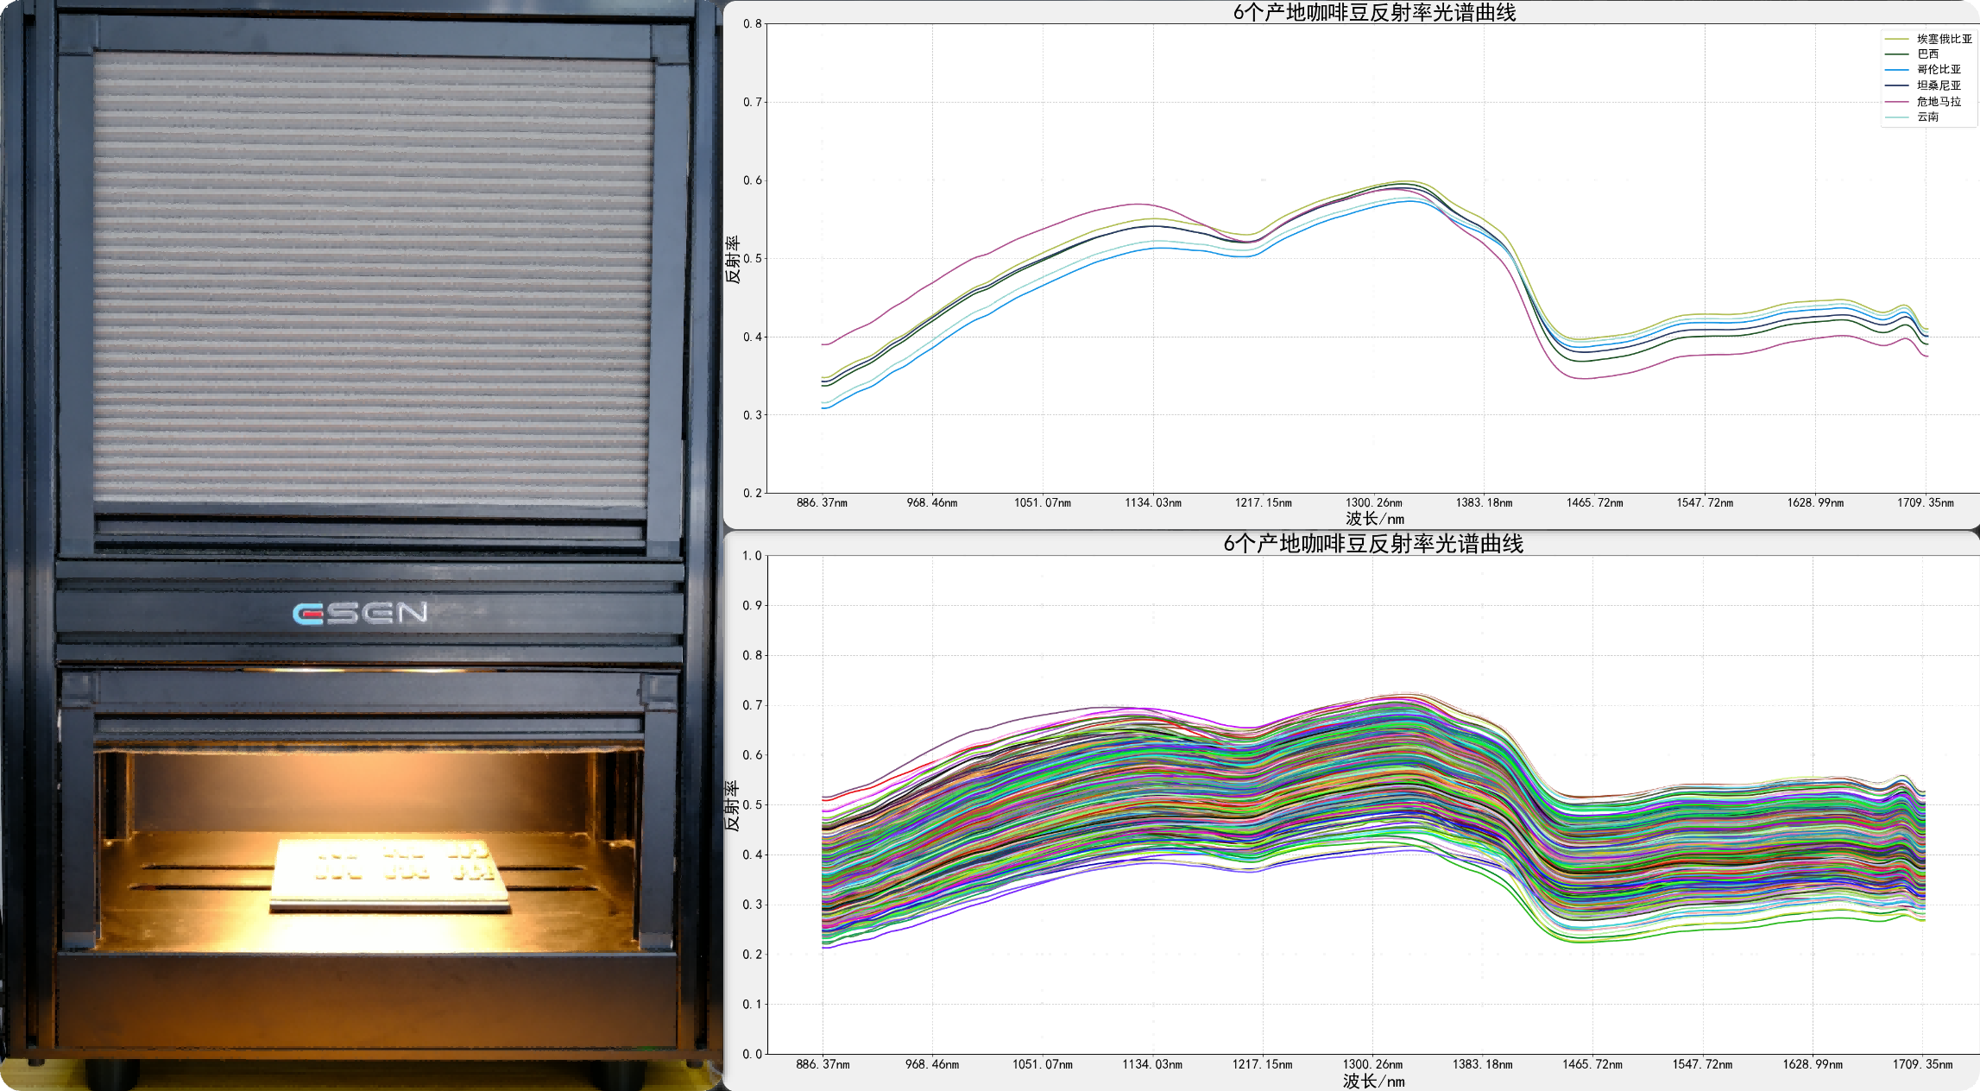
Task: Click the 886.37nm tick on bottom chart
Action: 823,1064
